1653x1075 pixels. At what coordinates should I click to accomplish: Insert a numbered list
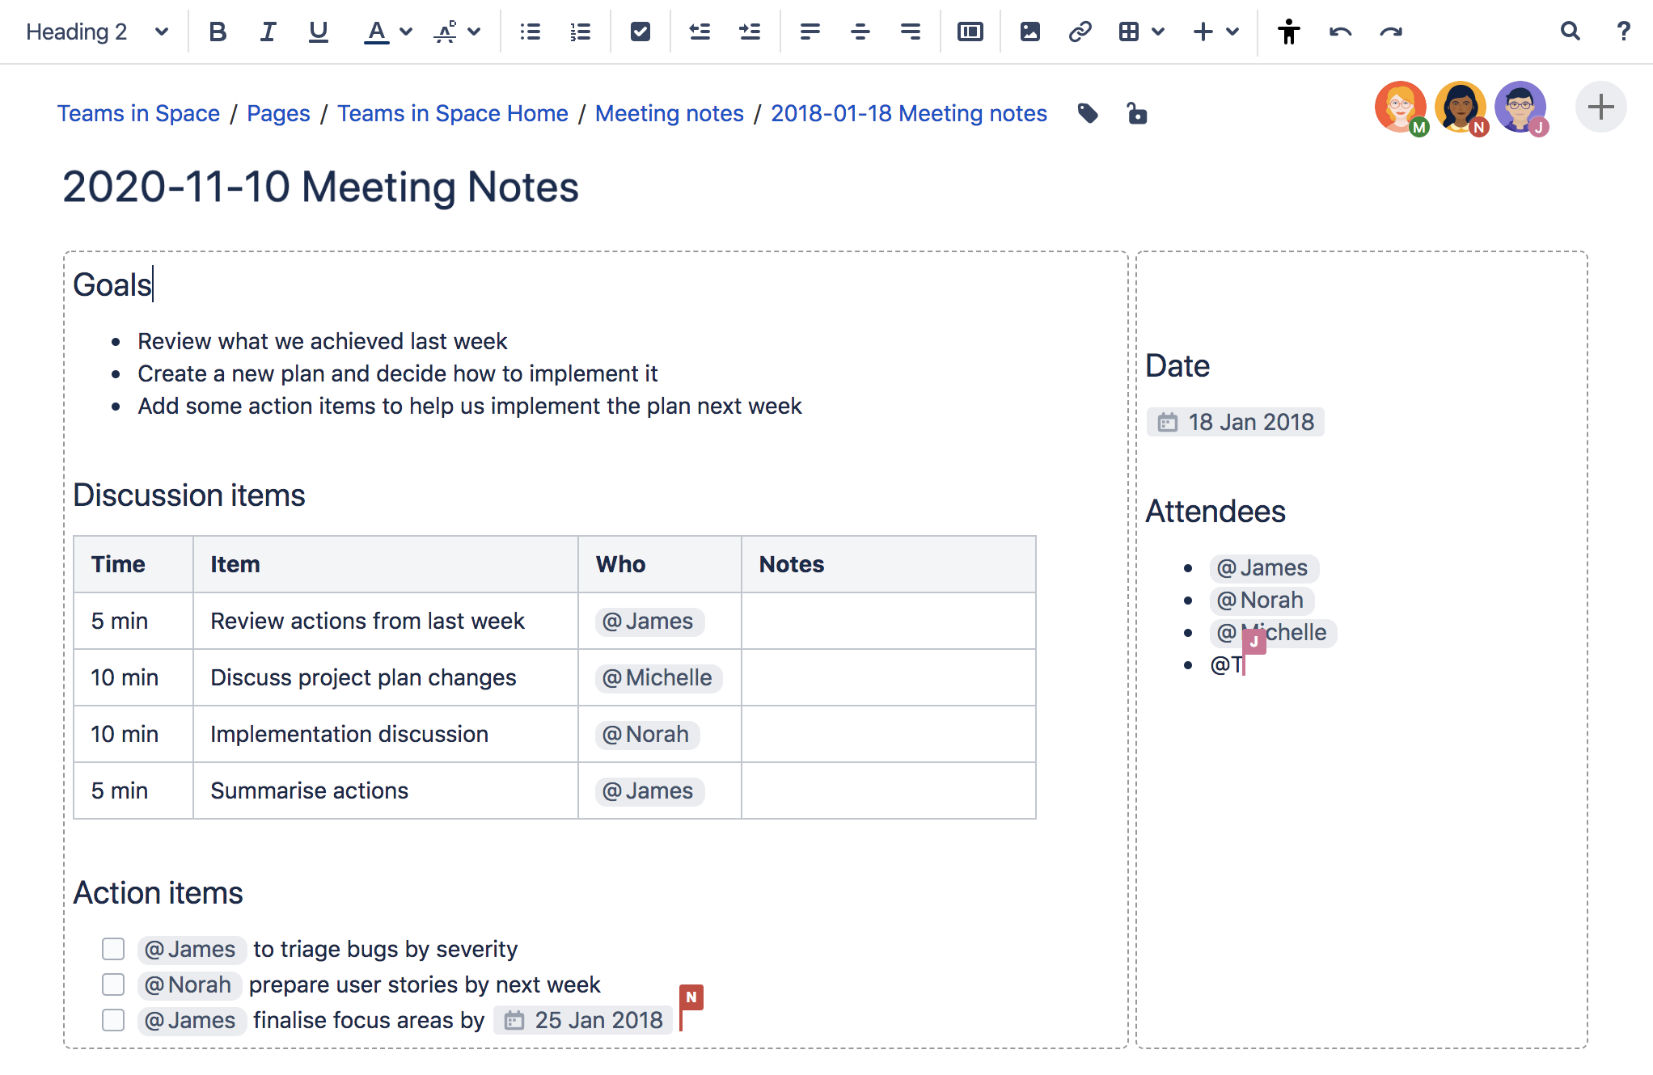coord(580,32)
